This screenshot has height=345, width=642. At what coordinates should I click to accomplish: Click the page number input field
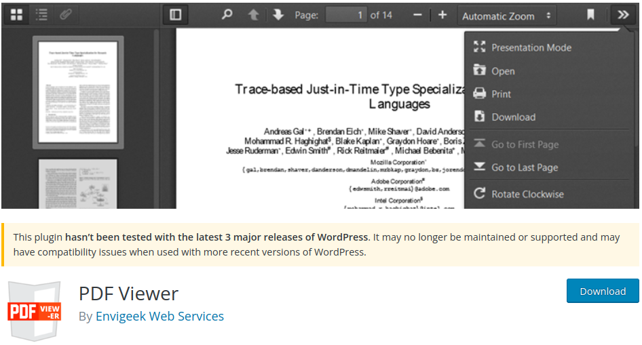(x=346, y=15)
